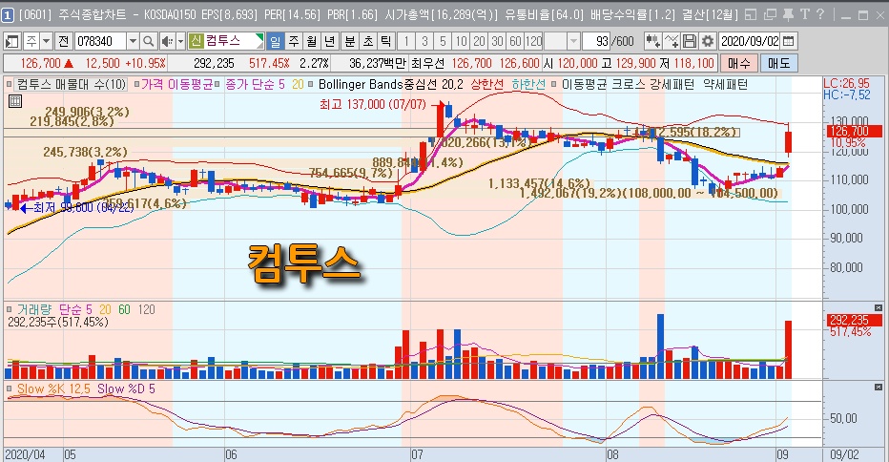Expand the stock code history dropdown

point(133,41)
